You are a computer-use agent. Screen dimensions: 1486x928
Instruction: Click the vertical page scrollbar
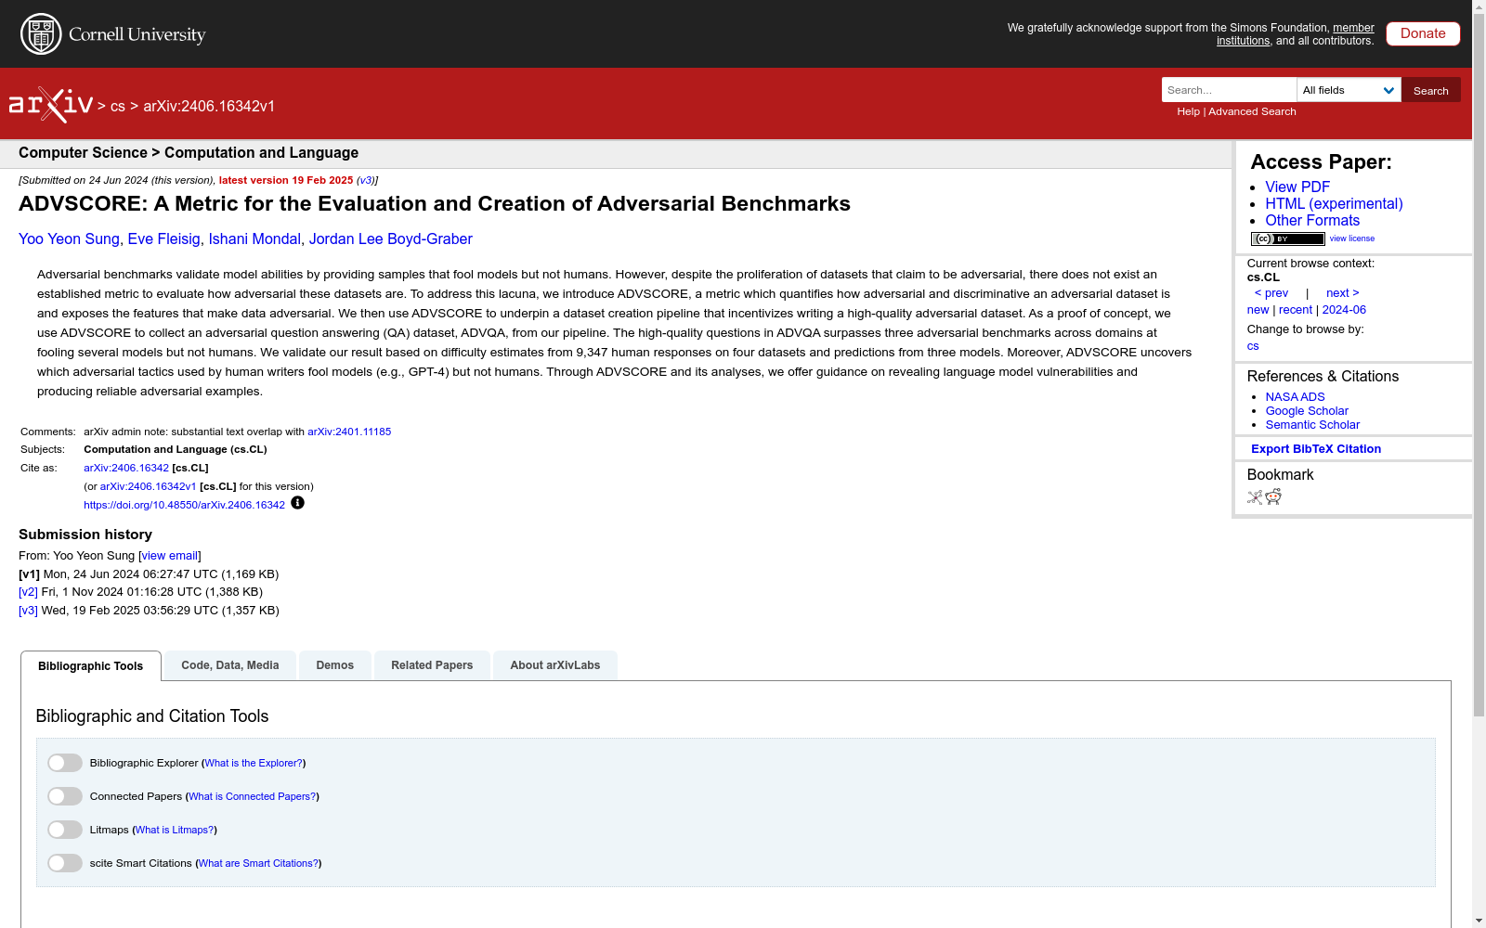(x=1479, y=365)
